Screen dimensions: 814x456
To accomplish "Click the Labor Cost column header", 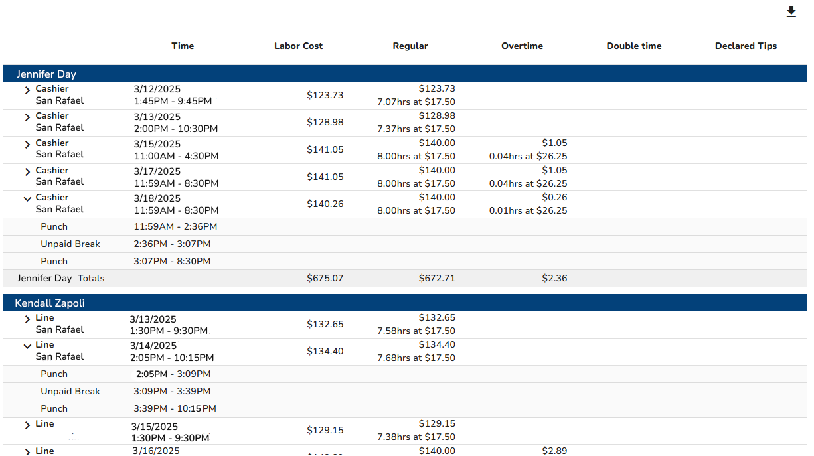I will coord(299,46).
